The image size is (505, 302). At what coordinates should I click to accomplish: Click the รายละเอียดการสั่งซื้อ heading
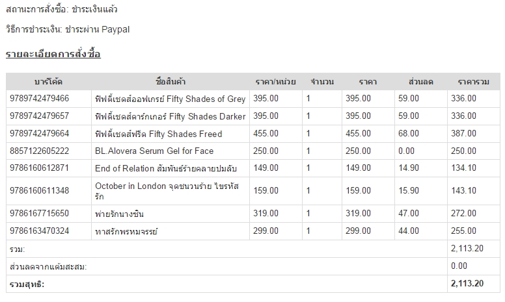53,54
